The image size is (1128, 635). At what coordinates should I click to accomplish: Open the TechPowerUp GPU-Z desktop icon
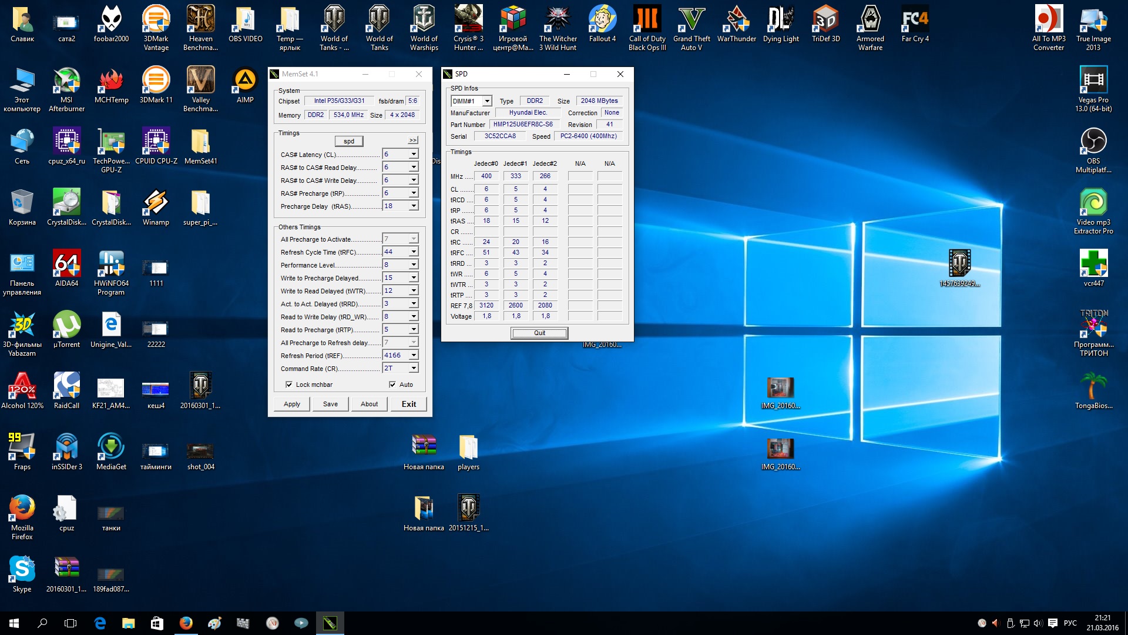(111, 143)
